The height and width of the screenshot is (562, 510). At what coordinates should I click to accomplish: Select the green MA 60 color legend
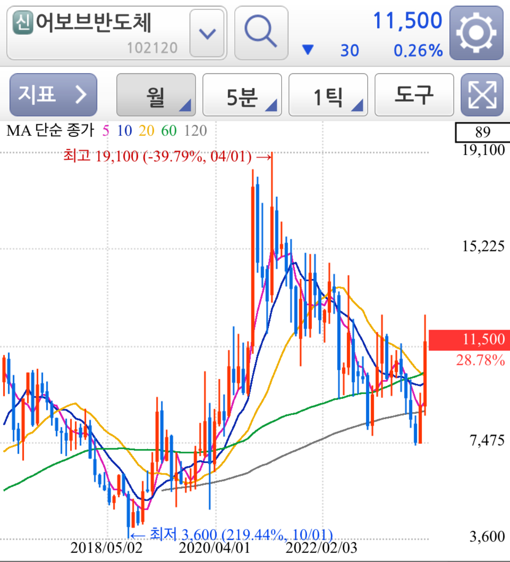coord(170,129)
